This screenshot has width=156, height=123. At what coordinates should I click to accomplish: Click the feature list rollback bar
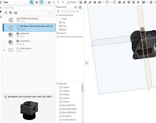(69, 37)
